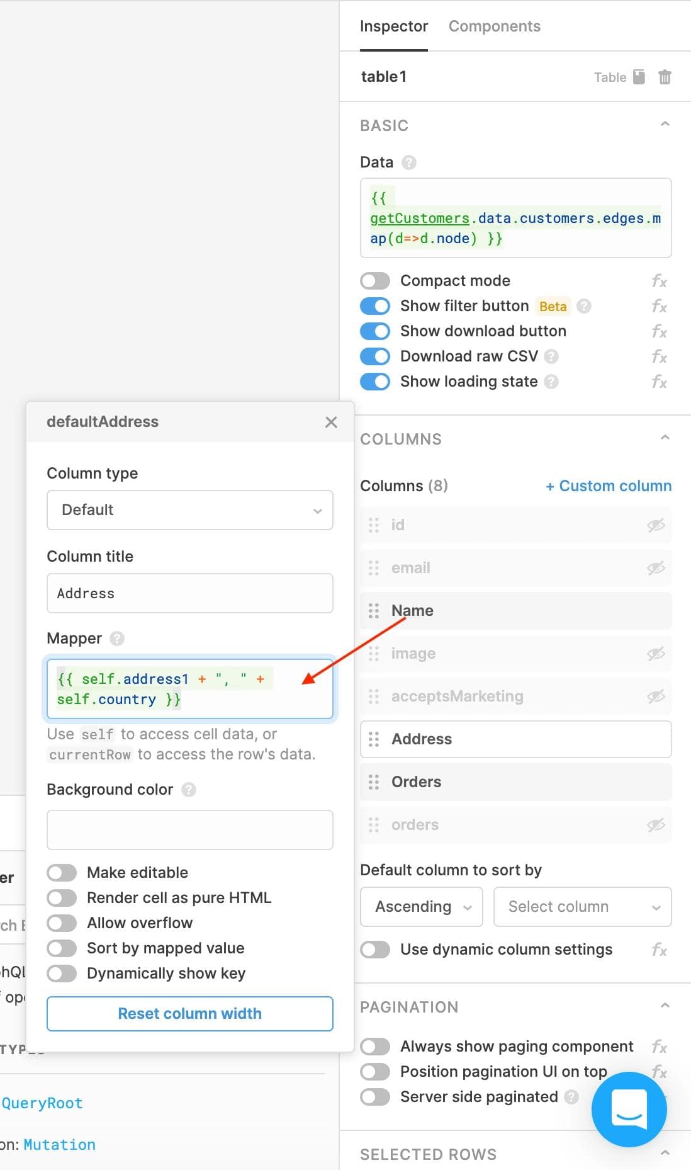Viewport: 691px width, 1170px height.
Task: Click the Background color input field
Action: coord(189,830)
